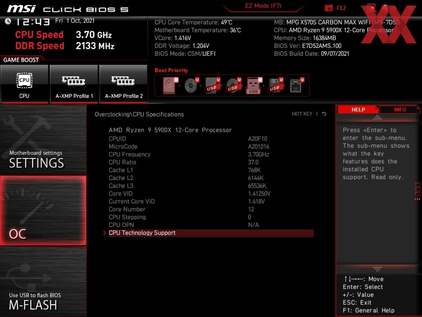Click the sub-menu arrow before CPU Technology Support
The image size is (422, 317).
coord(105,233)
